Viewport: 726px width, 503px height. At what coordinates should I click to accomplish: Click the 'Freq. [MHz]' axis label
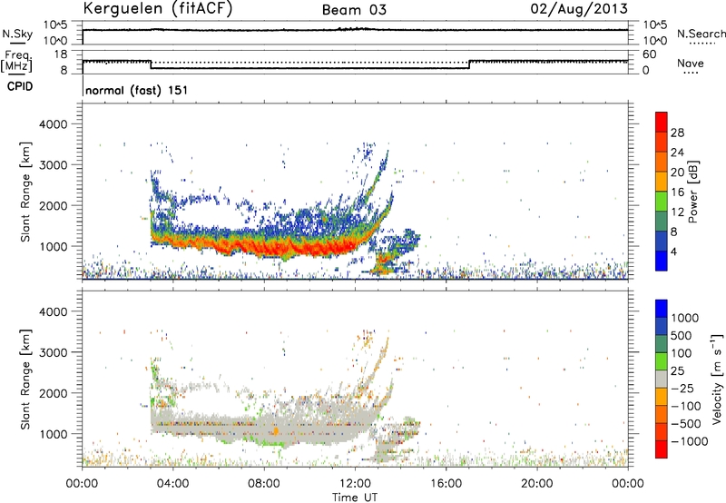coord(16,61)
